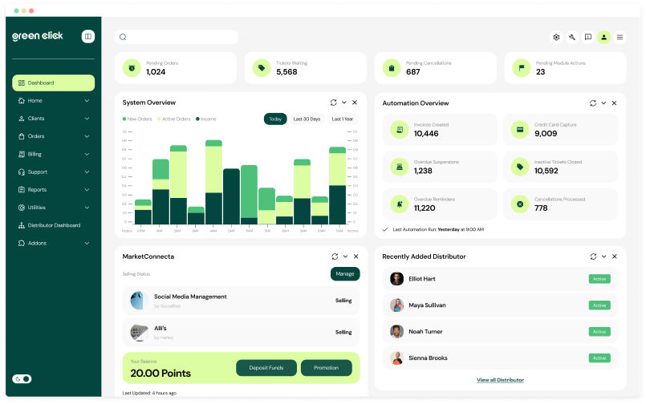Click the Deposit Funds button
The image size is (646, 404).
tap(266, 368)
